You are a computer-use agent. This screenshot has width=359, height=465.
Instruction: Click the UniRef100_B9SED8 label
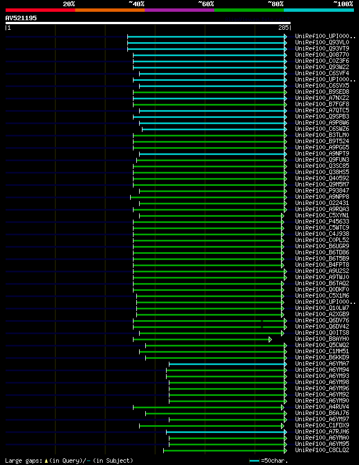(x=322, y=92)
